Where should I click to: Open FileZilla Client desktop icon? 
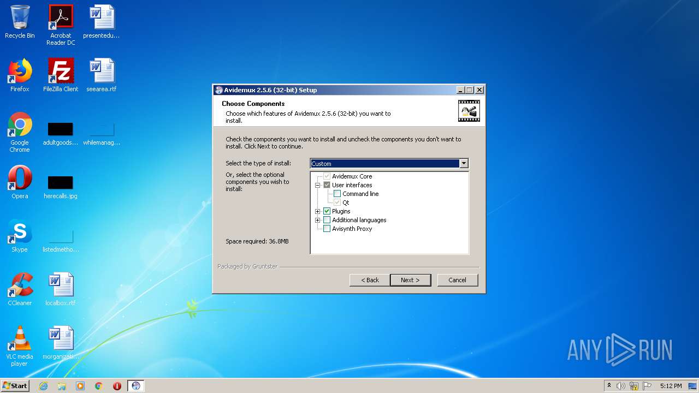61,75
